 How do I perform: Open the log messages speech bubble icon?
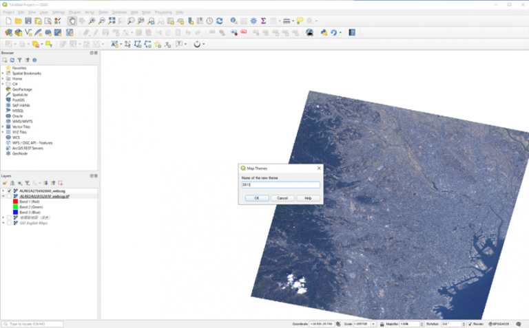click(x=519, y=324)
